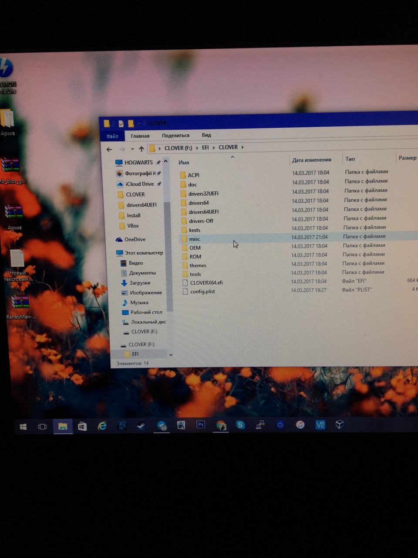Select the OEM folder name

point(195,248)
